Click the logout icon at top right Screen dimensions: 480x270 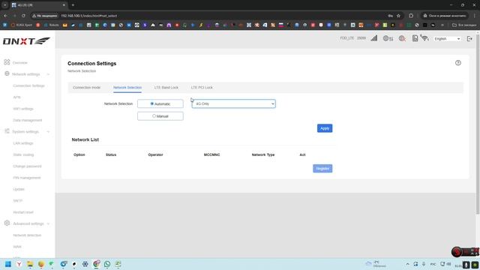[x=469, y=38]
